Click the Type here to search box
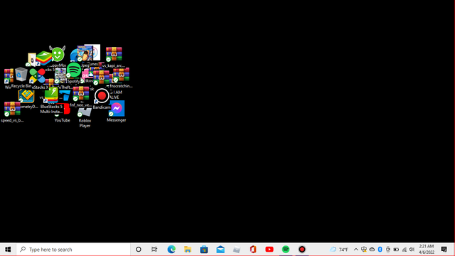The image size is (455, 256). (x=73, y=250)
